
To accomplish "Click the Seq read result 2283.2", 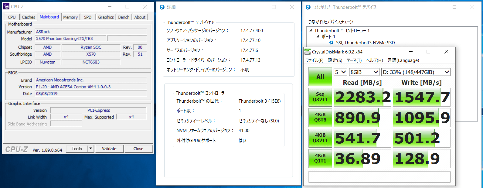I will click(x=362, y=97).
